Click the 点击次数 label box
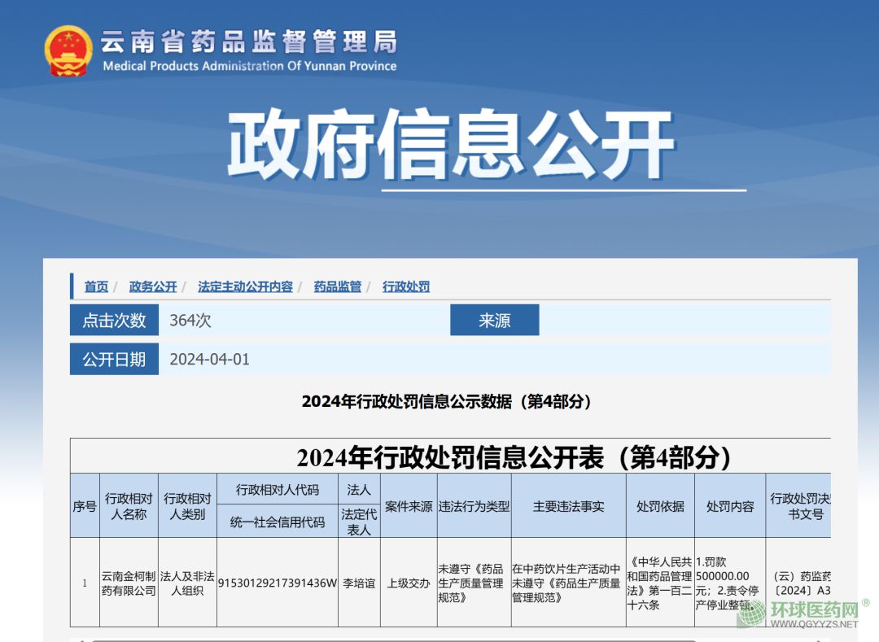Viewport: 879px width, 642px height. [x=114, y=321]
